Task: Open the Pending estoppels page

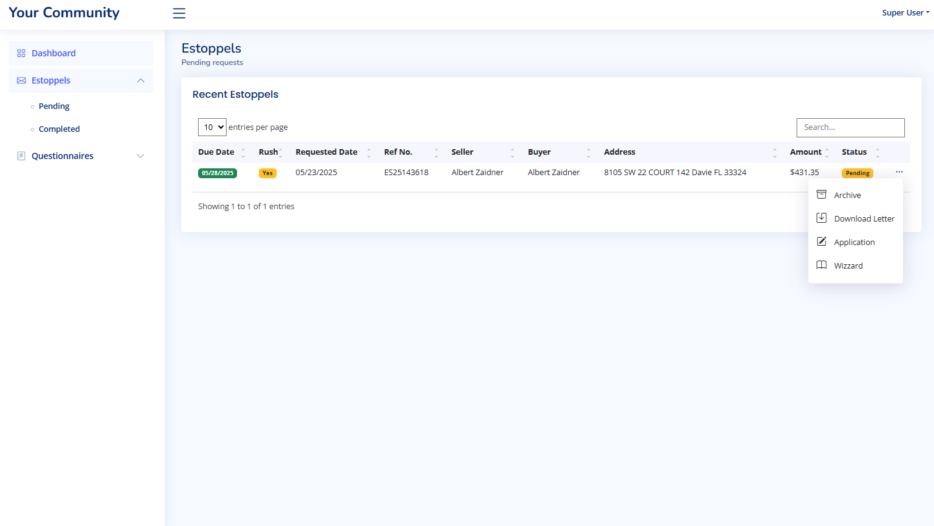Action: coord(54,106)
